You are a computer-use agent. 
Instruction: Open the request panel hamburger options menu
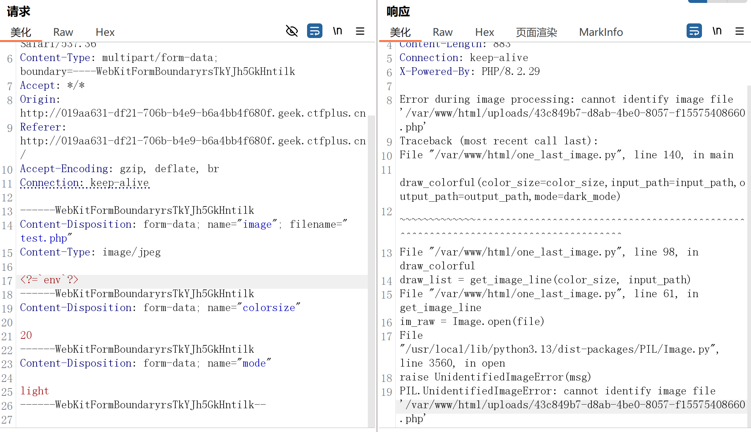point(360,31)
